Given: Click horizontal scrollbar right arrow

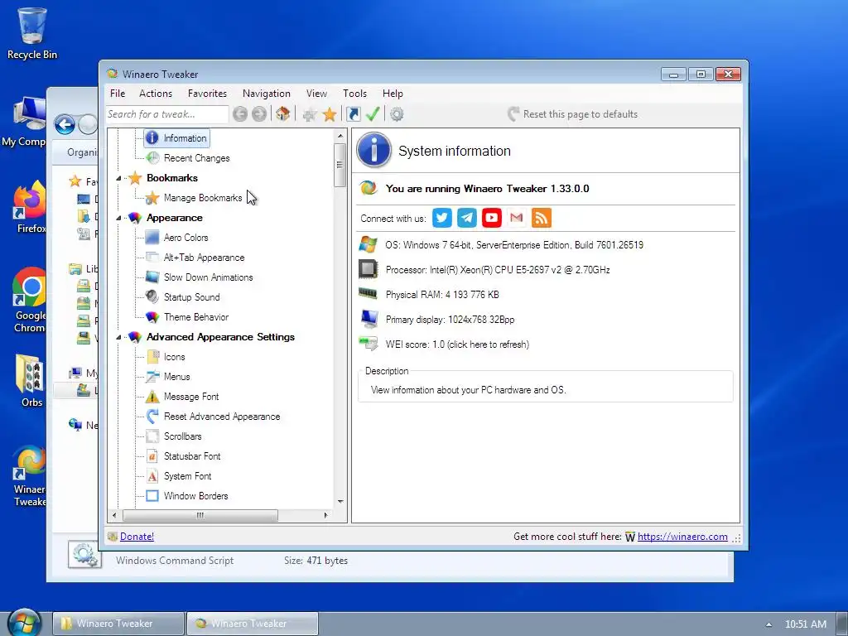Looking at the screenshot, I should tap(325, 515).
